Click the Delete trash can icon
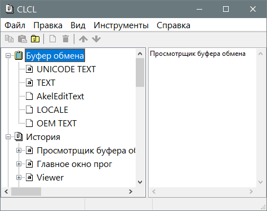 (x=65, y=39)
